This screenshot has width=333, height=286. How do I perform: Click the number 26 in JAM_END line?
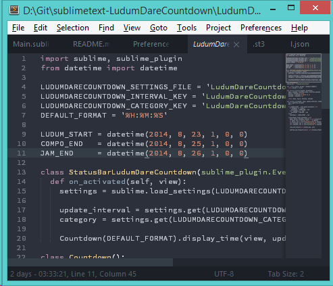click(196, 153)
